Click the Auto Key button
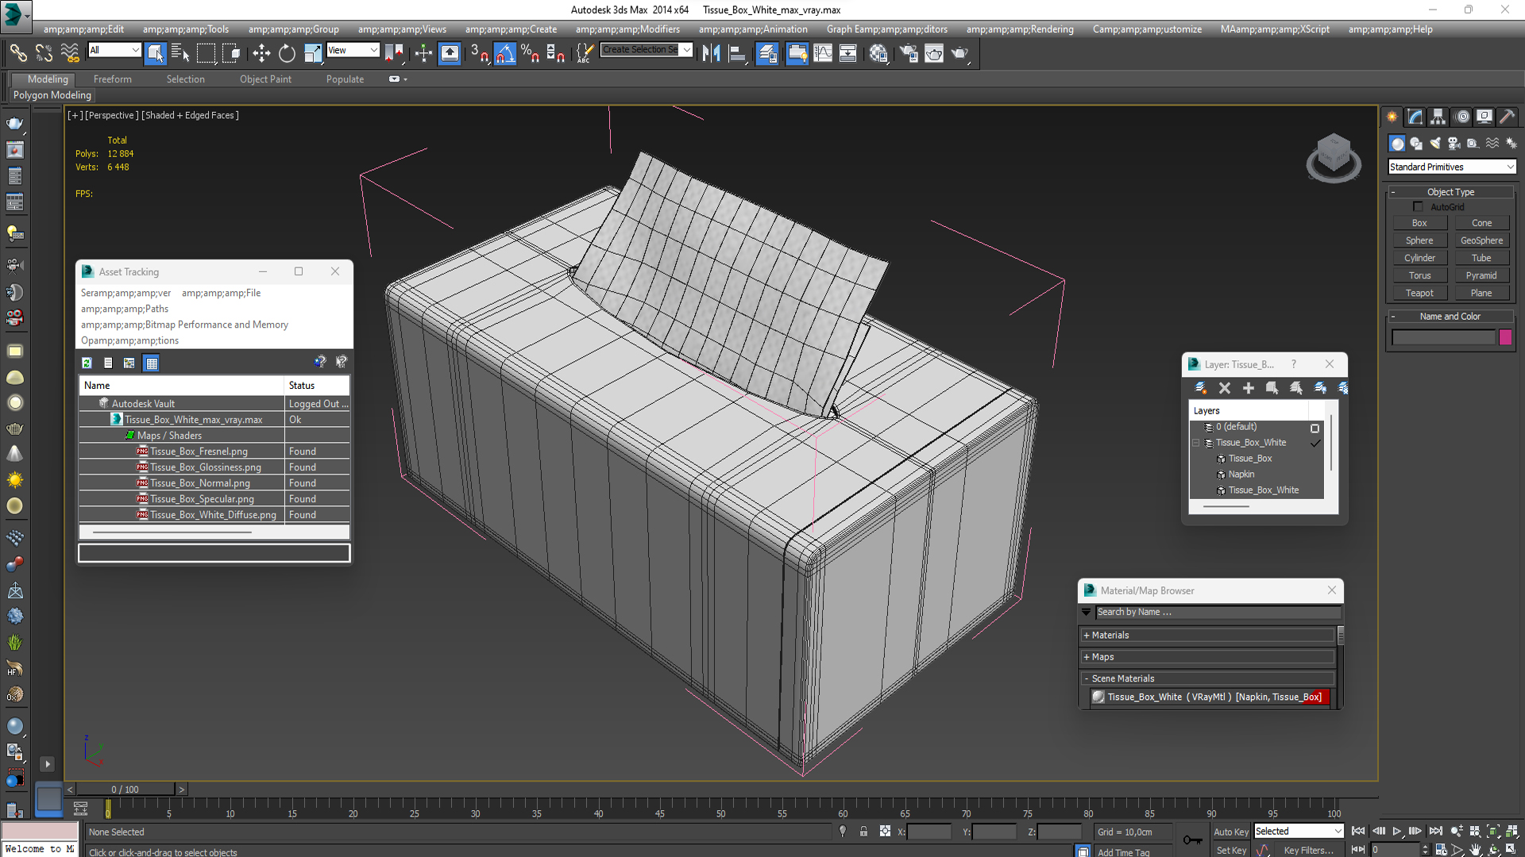This screenshot has height=857, width=1525. [x=1230, y=832]
